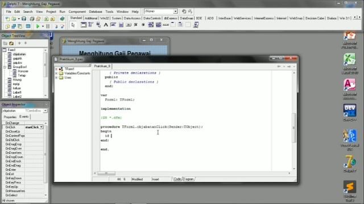Image resolution: width=364 pixels, height=204 pixels.
Task: Open dropdown arrow beside Open file icon
Action: (19, 19)
